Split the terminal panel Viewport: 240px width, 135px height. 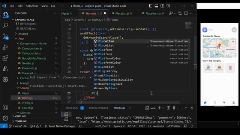pyautogui.click(x=168, y=108)
